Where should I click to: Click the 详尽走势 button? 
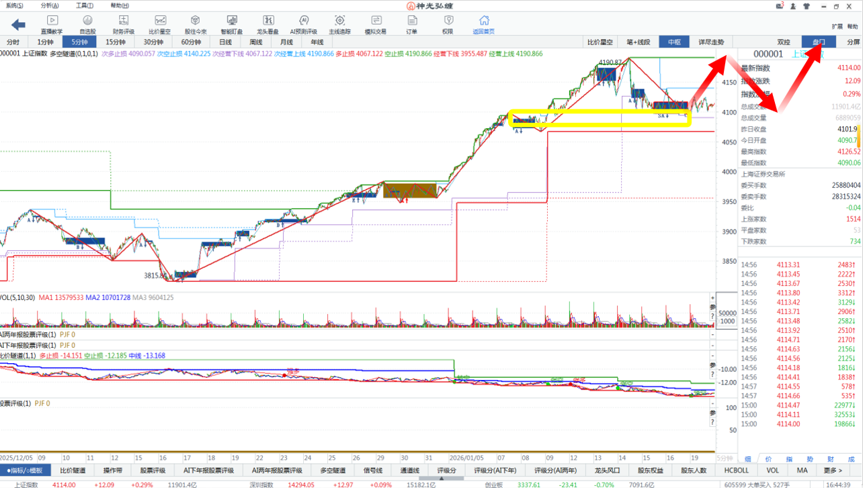point(711,42)
